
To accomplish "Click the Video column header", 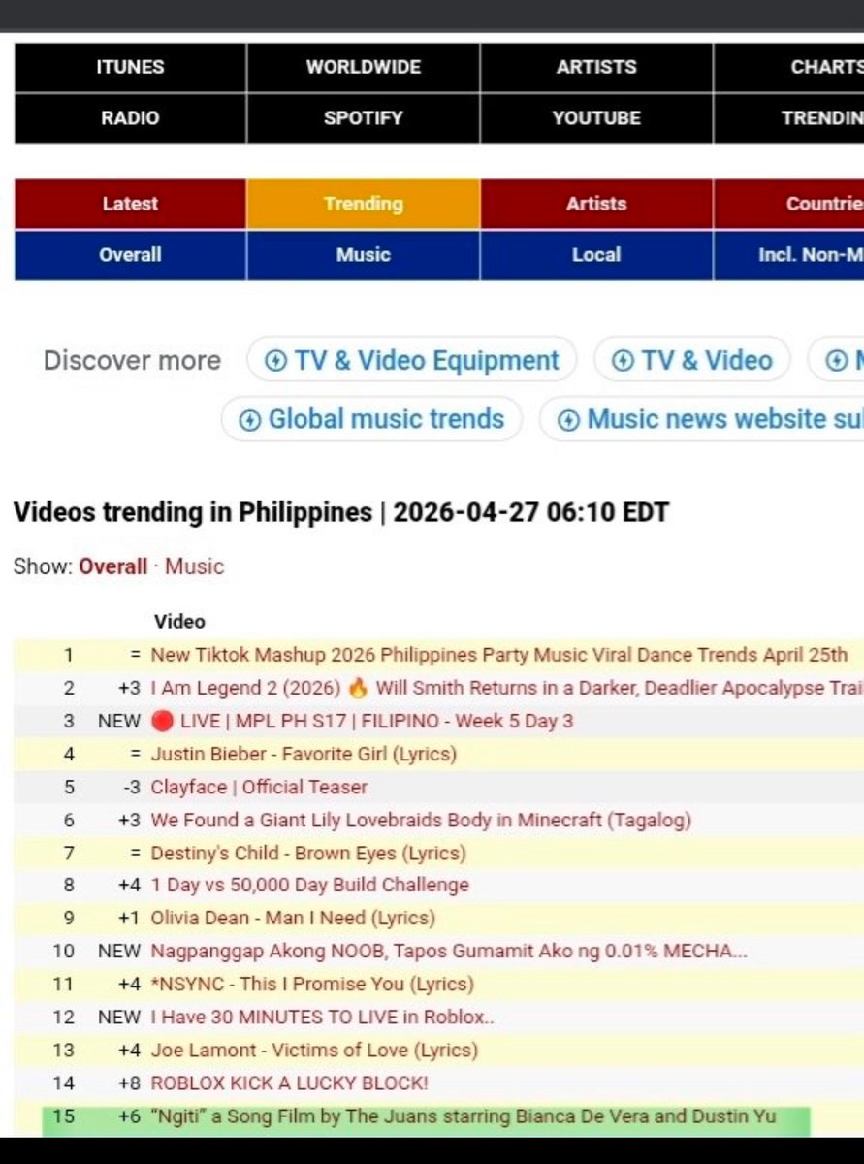I will 179,622.
